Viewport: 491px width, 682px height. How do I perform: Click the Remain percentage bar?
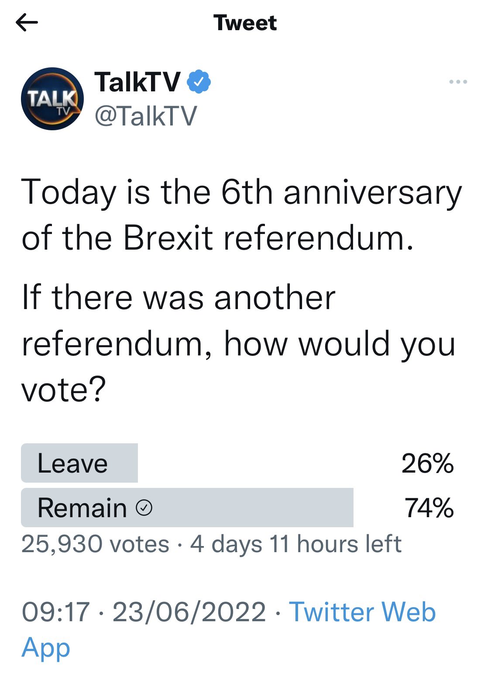coord(187,508)
